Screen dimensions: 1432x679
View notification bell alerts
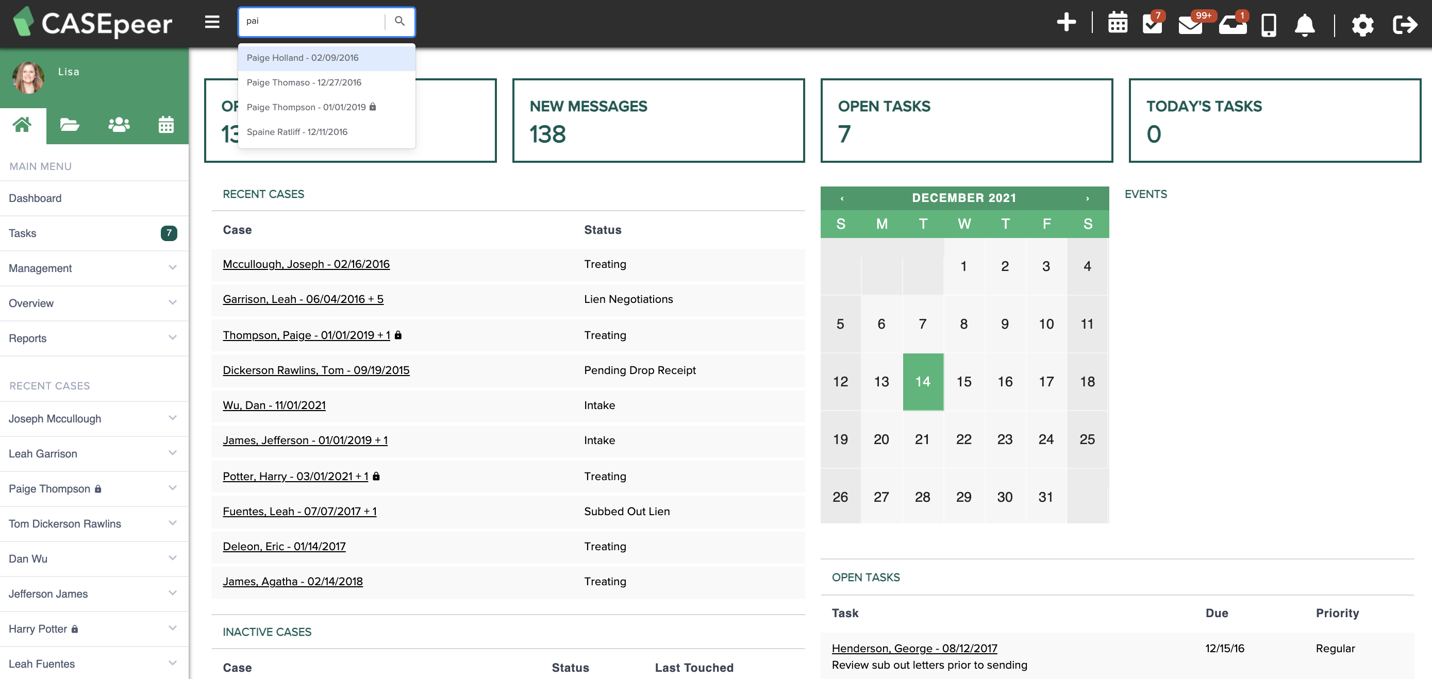click(1305, 24)
